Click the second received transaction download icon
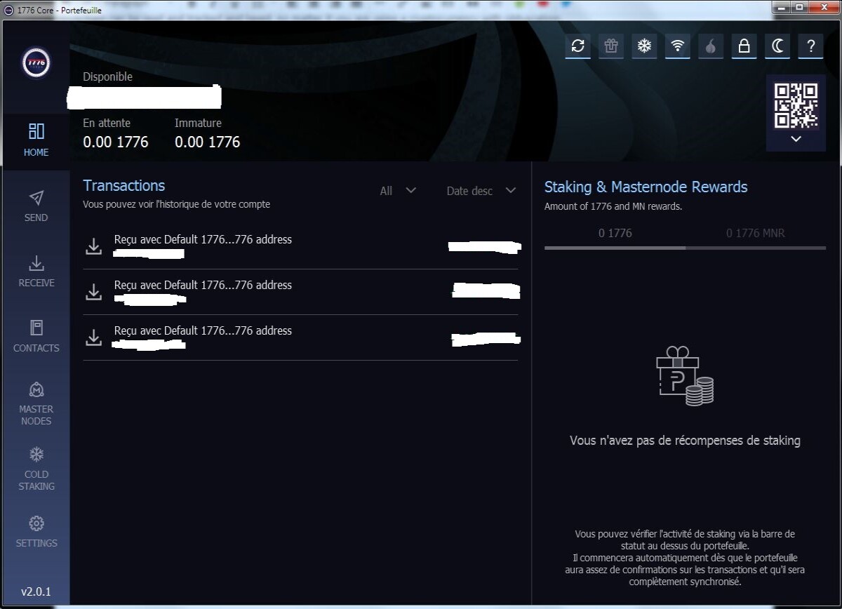 click(x=93, y=292)
